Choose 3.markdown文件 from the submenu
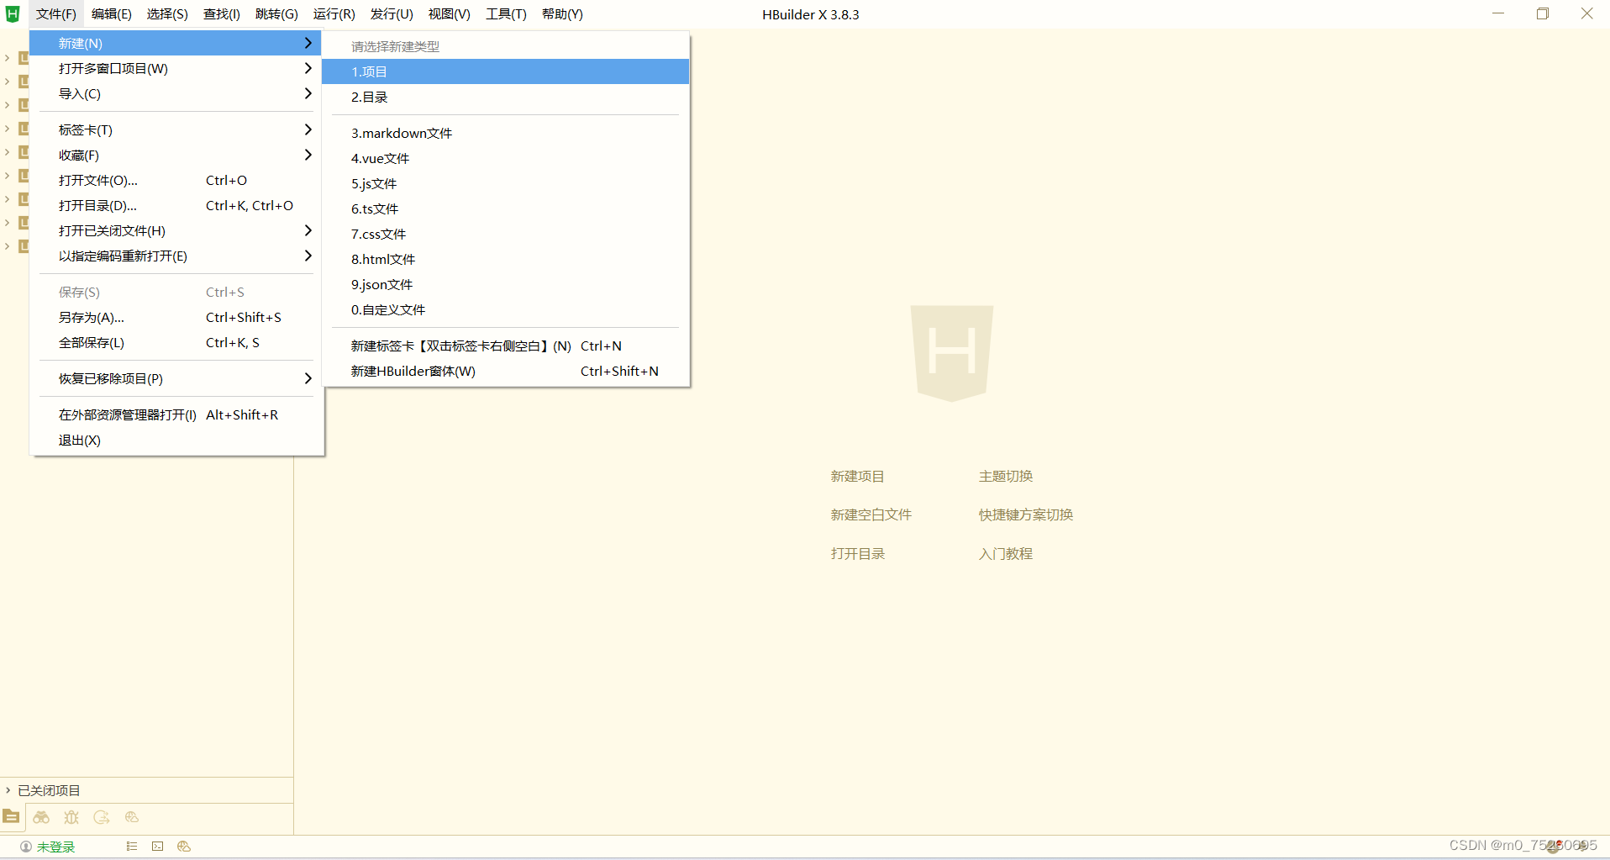The image size is (1610, 860). (x=505, y=133)
